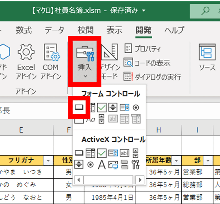Pick the ActiveX check box icon
220x204 pixels.
(102, 153)
